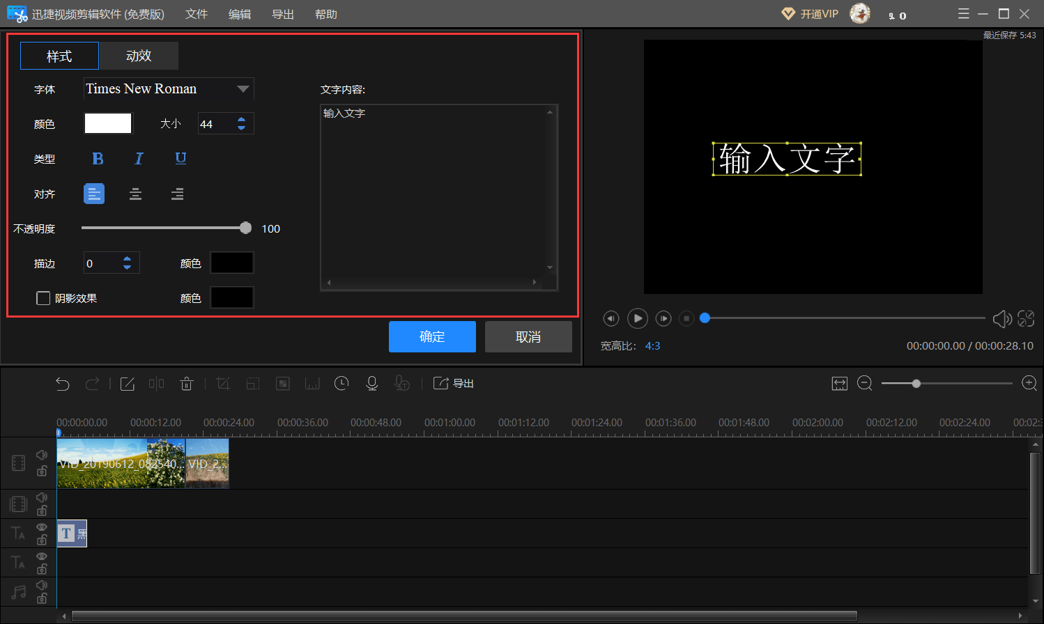This screenshot has width=1044, height=624.
Task: Adjust the 不透明度 opacity slider handle
Action: 245,228
